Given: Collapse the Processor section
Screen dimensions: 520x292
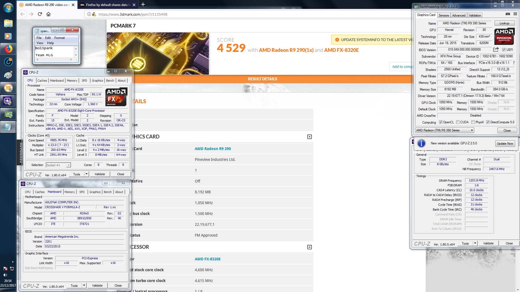Looking at the screenshot, I should [309, 247].
